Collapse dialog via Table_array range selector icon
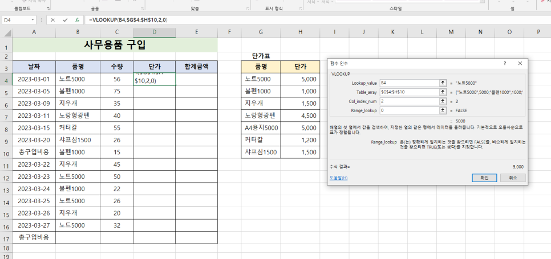The height and width of the screenshot is (259, 551). [x=443, y=92]
